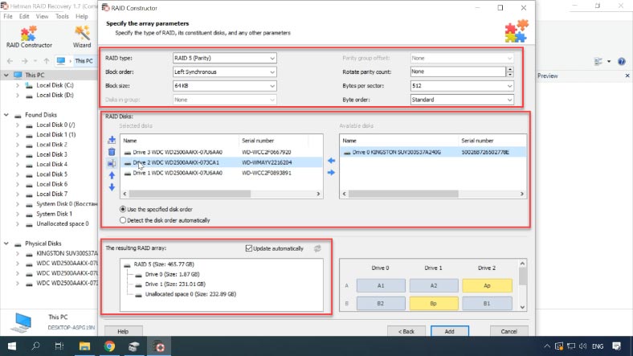Open RAID Constructor tool in main toolbar
Image resolution: width=633 pixels, height=356 pixels.
(29, 37)
